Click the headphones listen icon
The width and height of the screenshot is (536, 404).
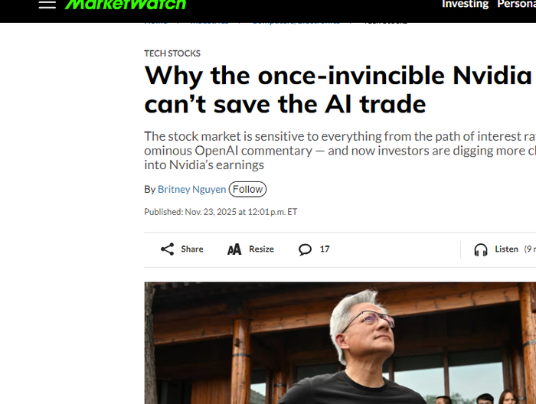pos(481,249)
